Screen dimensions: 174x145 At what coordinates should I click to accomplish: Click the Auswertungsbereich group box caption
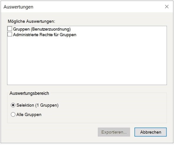(29, 93)
